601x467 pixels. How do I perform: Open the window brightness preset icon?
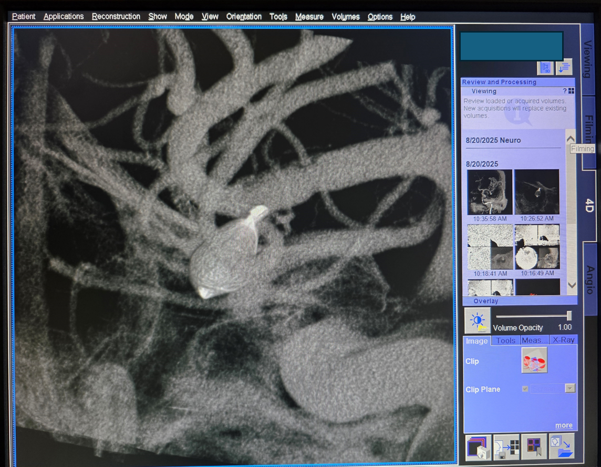pyautogui.click(x=478, y=321)
